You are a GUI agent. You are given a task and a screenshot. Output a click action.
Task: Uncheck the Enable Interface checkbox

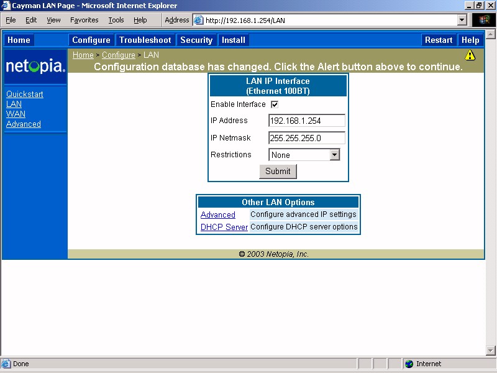(x=275, y=104)
